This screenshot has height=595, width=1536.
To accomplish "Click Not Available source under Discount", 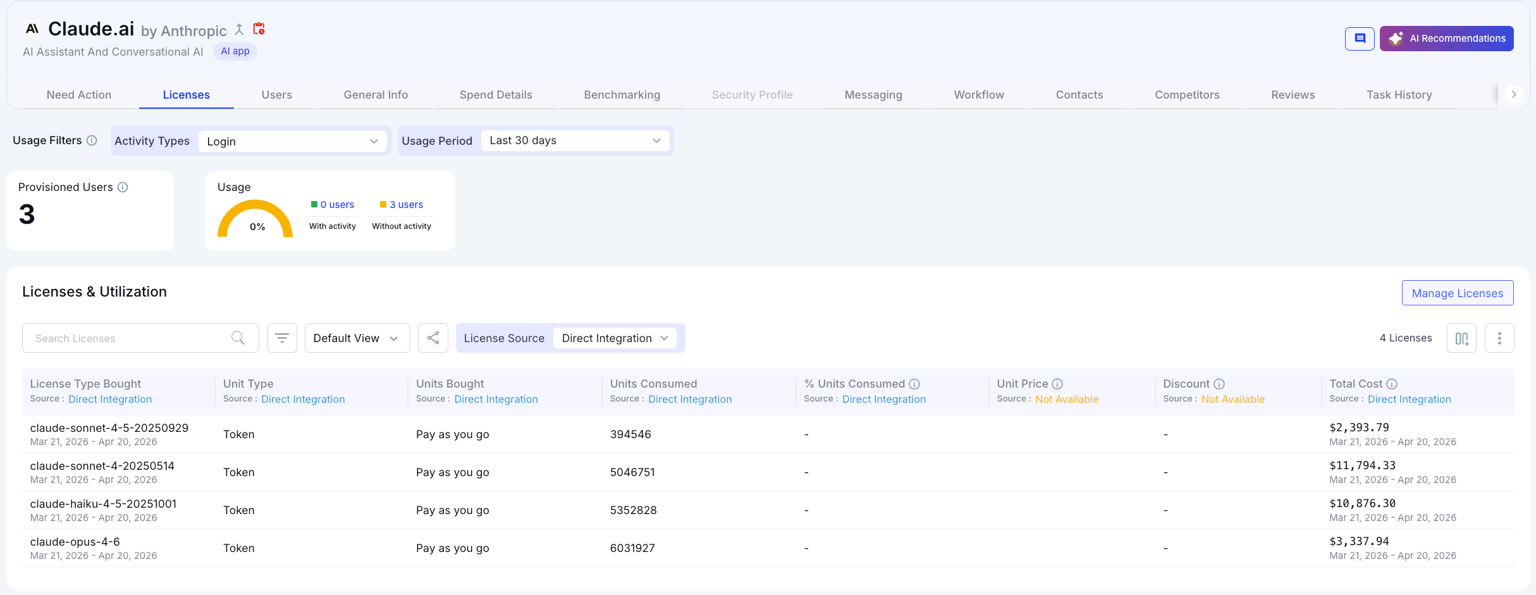I will [1233, 399].
